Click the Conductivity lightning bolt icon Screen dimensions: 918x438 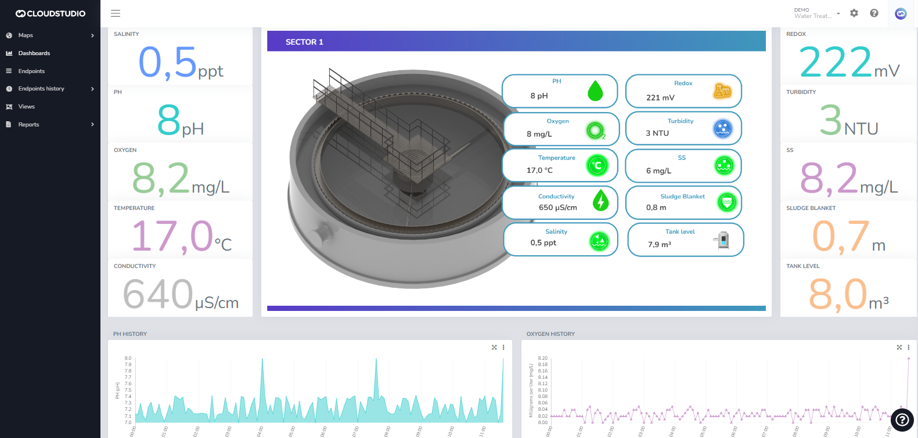click(600, 201)
